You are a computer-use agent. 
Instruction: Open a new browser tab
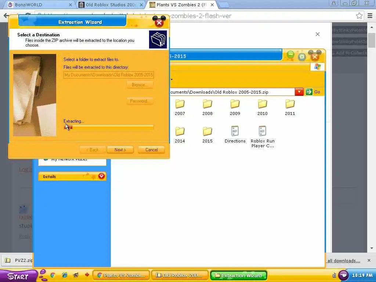coord(224,4)
